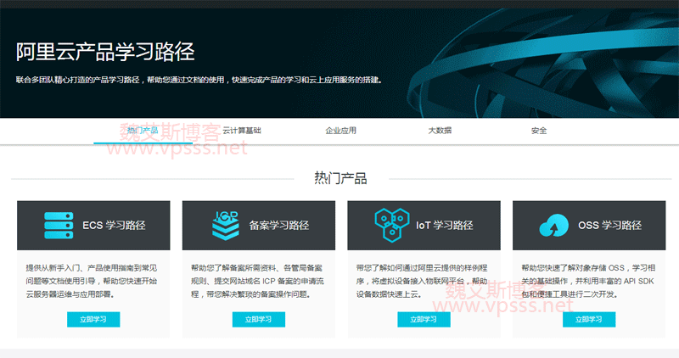679x358 pixels.
Task: Click the IoT hexagon icon
Action: 391,226
